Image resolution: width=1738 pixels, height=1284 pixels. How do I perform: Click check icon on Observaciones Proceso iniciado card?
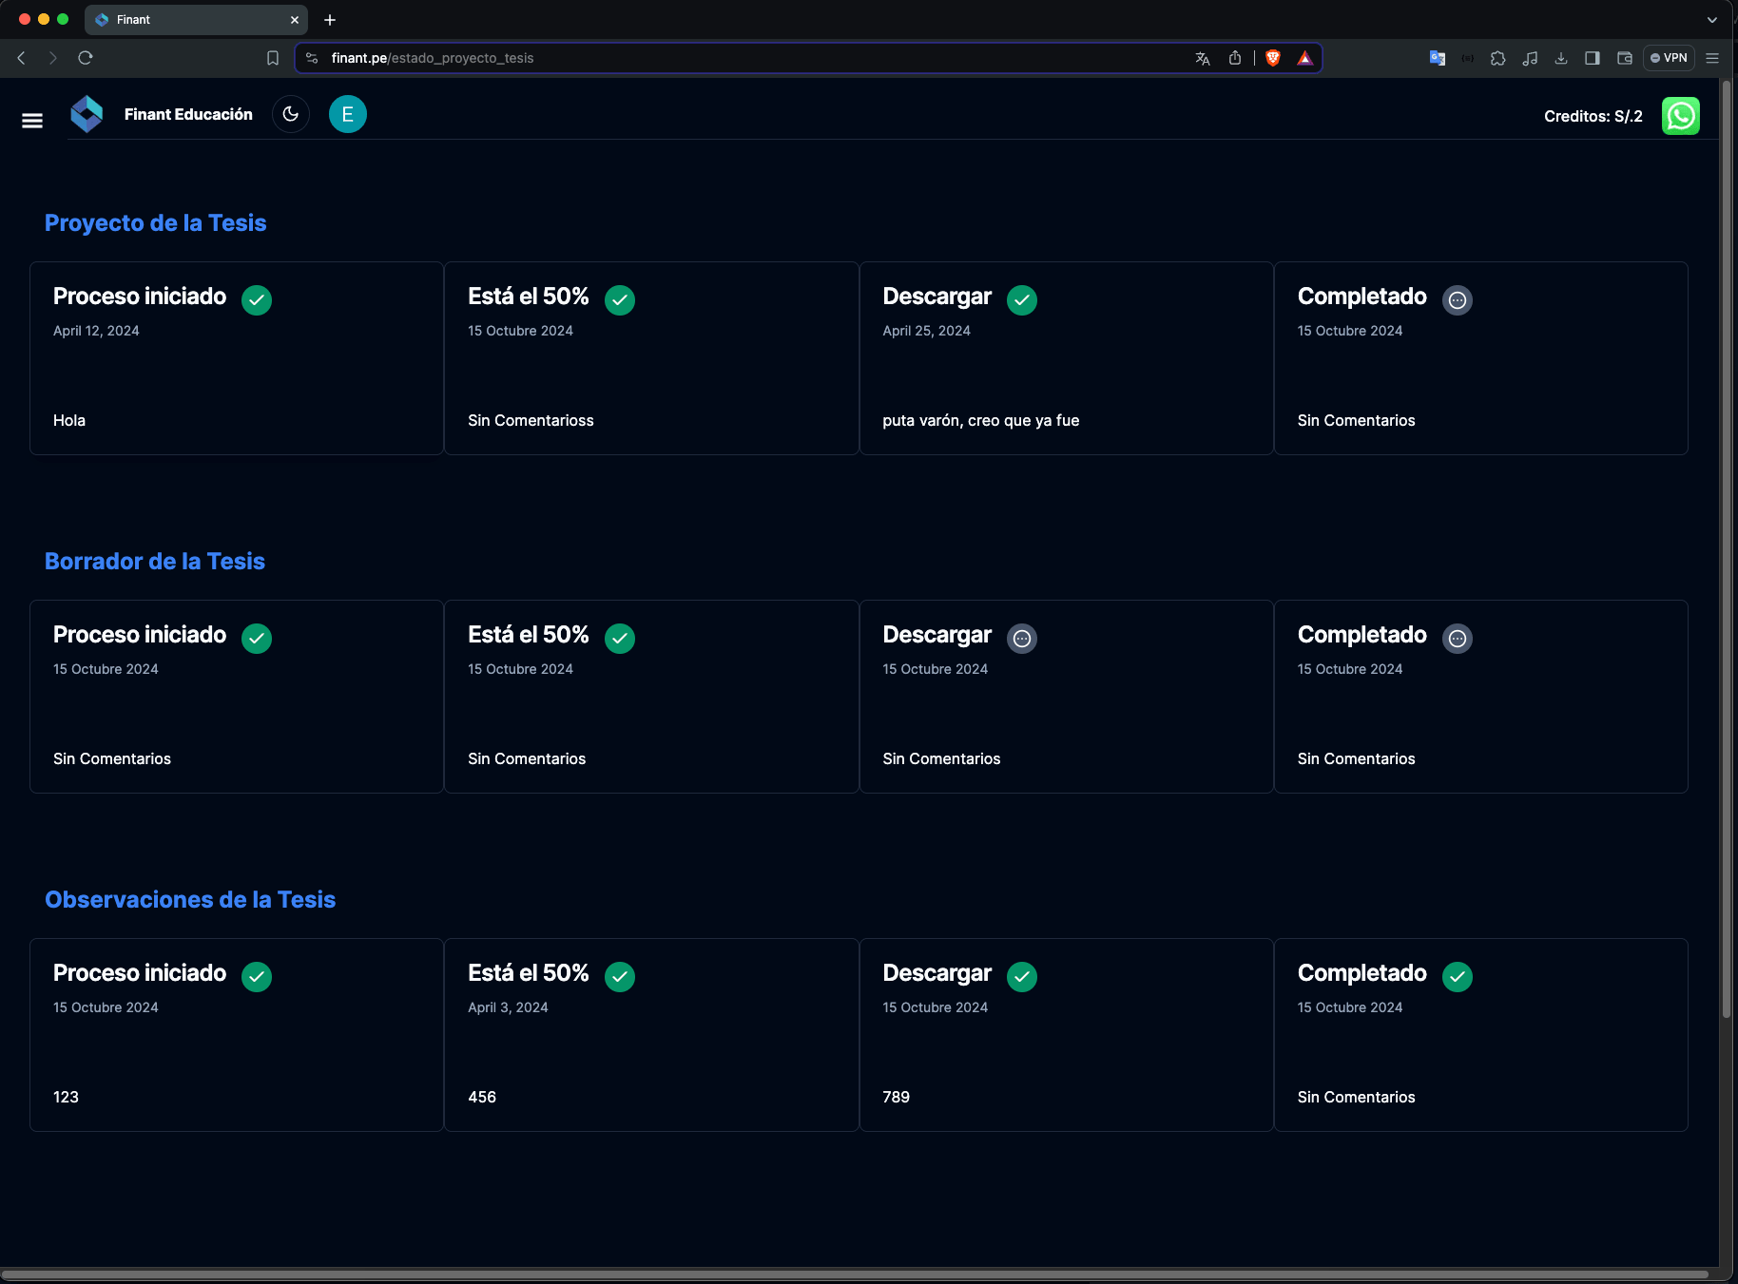(x=257, y=976)
